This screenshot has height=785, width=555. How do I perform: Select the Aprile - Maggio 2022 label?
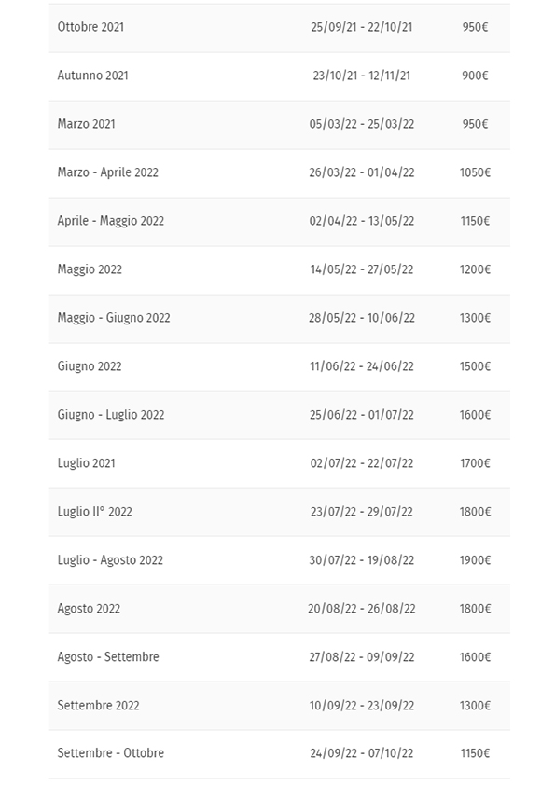(111, 221)
